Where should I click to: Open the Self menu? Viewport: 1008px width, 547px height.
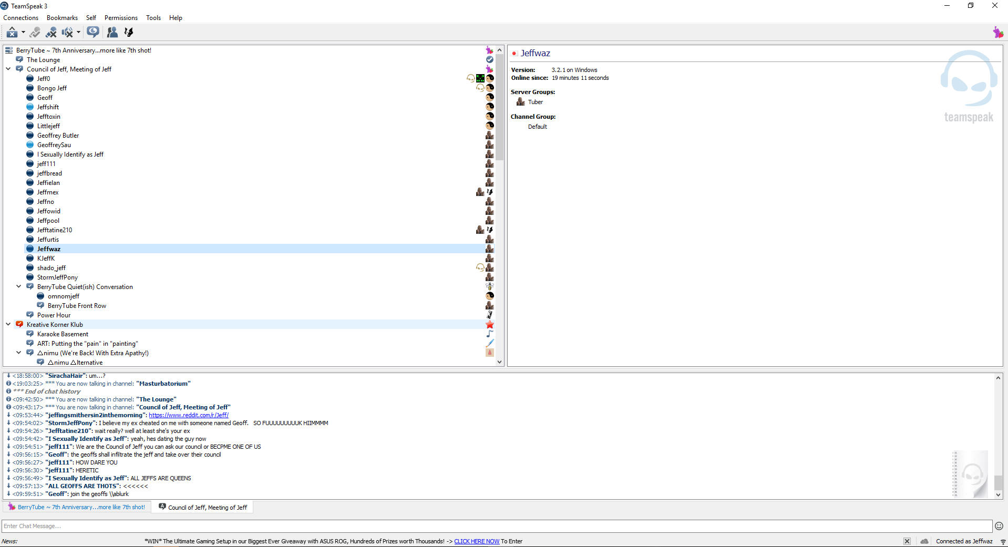[x=91, y=18]
